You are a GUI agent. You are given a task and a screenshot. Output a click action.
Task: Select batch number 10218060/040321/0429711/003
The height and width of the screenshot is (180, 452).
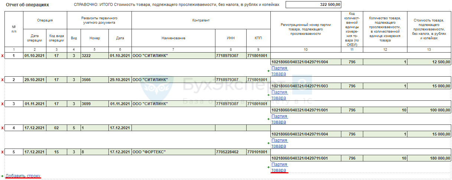(305, 86)
